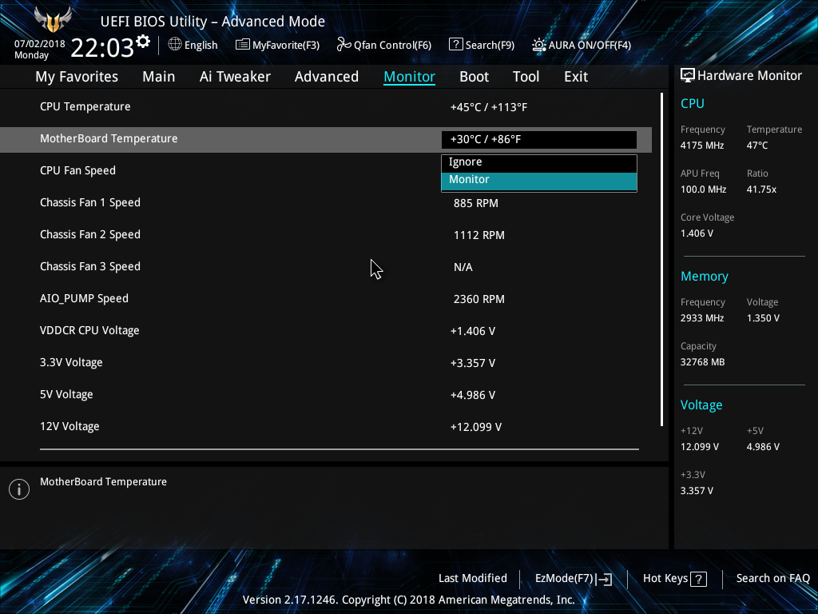
Task: Click the 4175 MHz CPU frequency value
Action: point(701,146)
